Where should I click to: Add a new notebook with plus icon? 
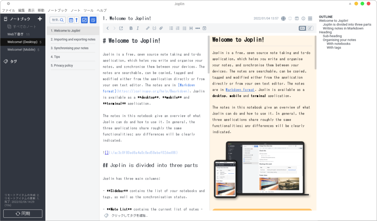[40, 19]
